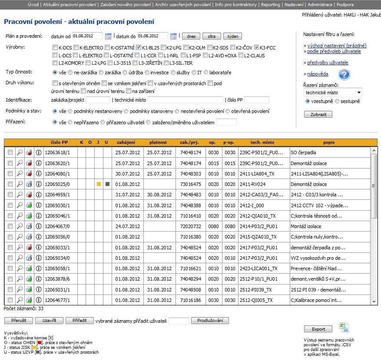Open 'Založení nového povolení' menu item
The height and width of the screenshot is (361, 381).
point(126,5)
